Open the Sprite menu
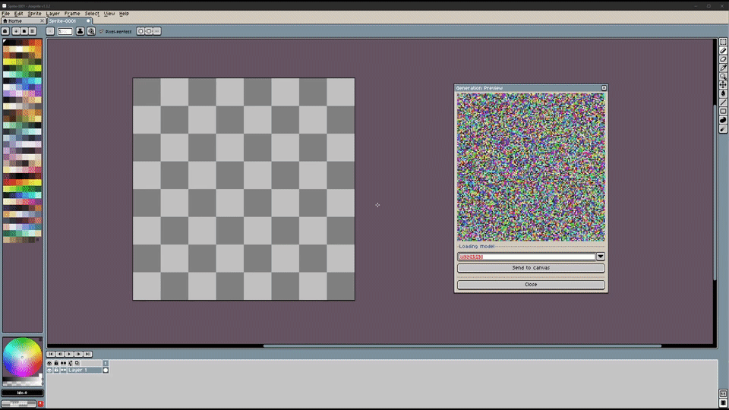729x410 pixels. 34,14
